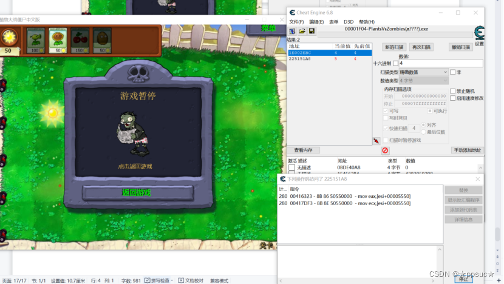The image size is (504, 284).
Task: Save table floppy disk icon
Action: pos(312,31)
